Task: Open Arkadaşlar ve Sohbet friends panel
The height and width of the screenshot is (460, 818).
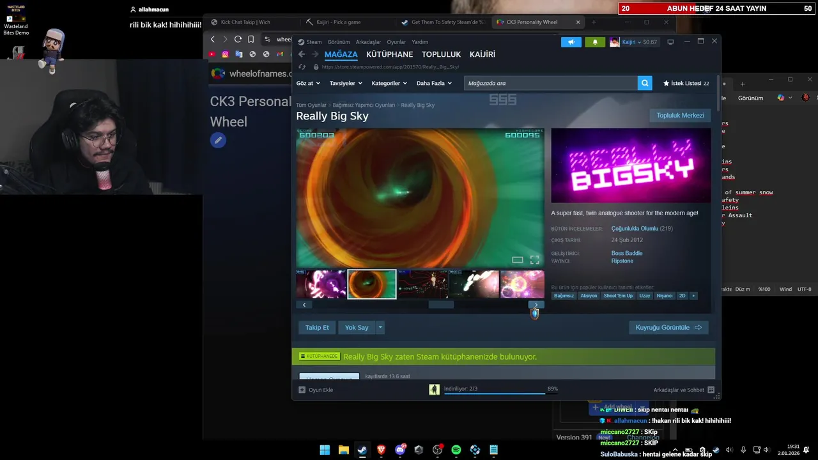Action: [x=684, y=390]
